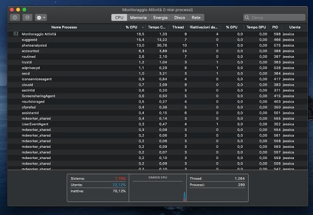Switch to the Energia tab
Image resolution: width=313 pixels, height=215 pixels.
(160, 17)
